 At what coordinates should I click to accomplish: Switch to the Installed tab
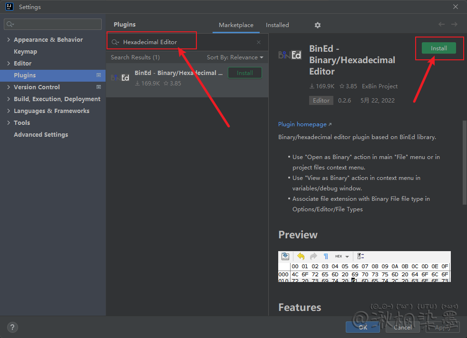[x=277, y=25]
